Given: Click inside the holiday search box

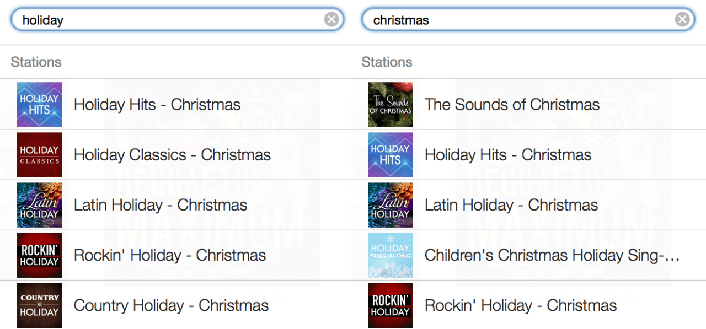Looking at the screenshot, I should pos(165,20).
